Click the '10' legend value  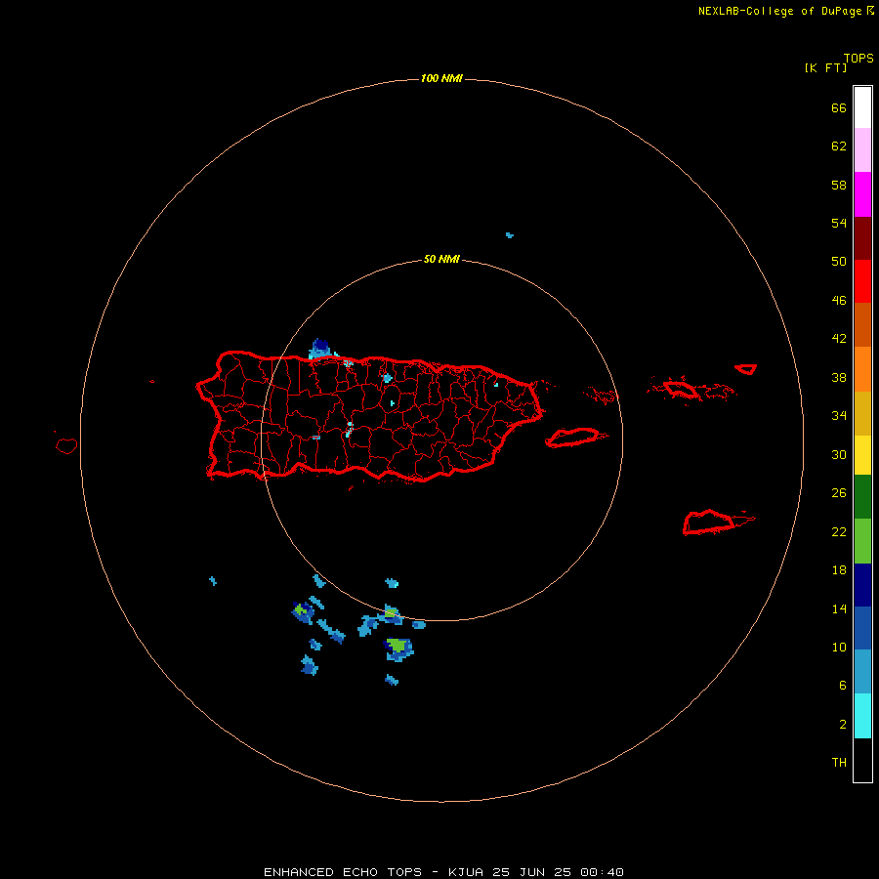tap(839, 647)
